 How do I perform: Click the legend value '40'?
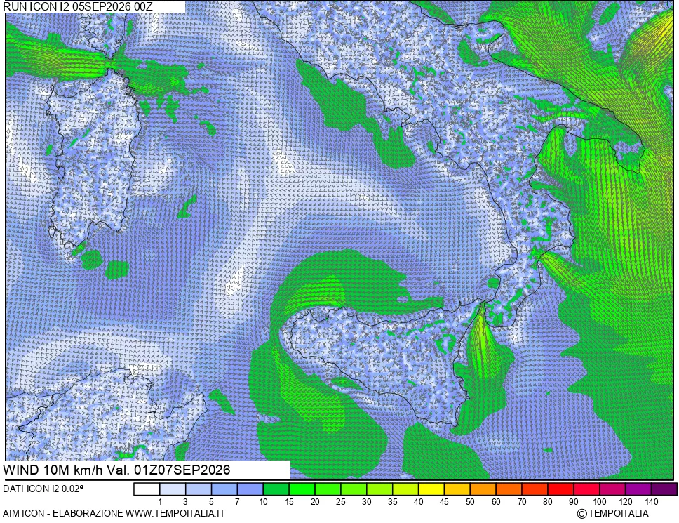click(x=418, y=502)
